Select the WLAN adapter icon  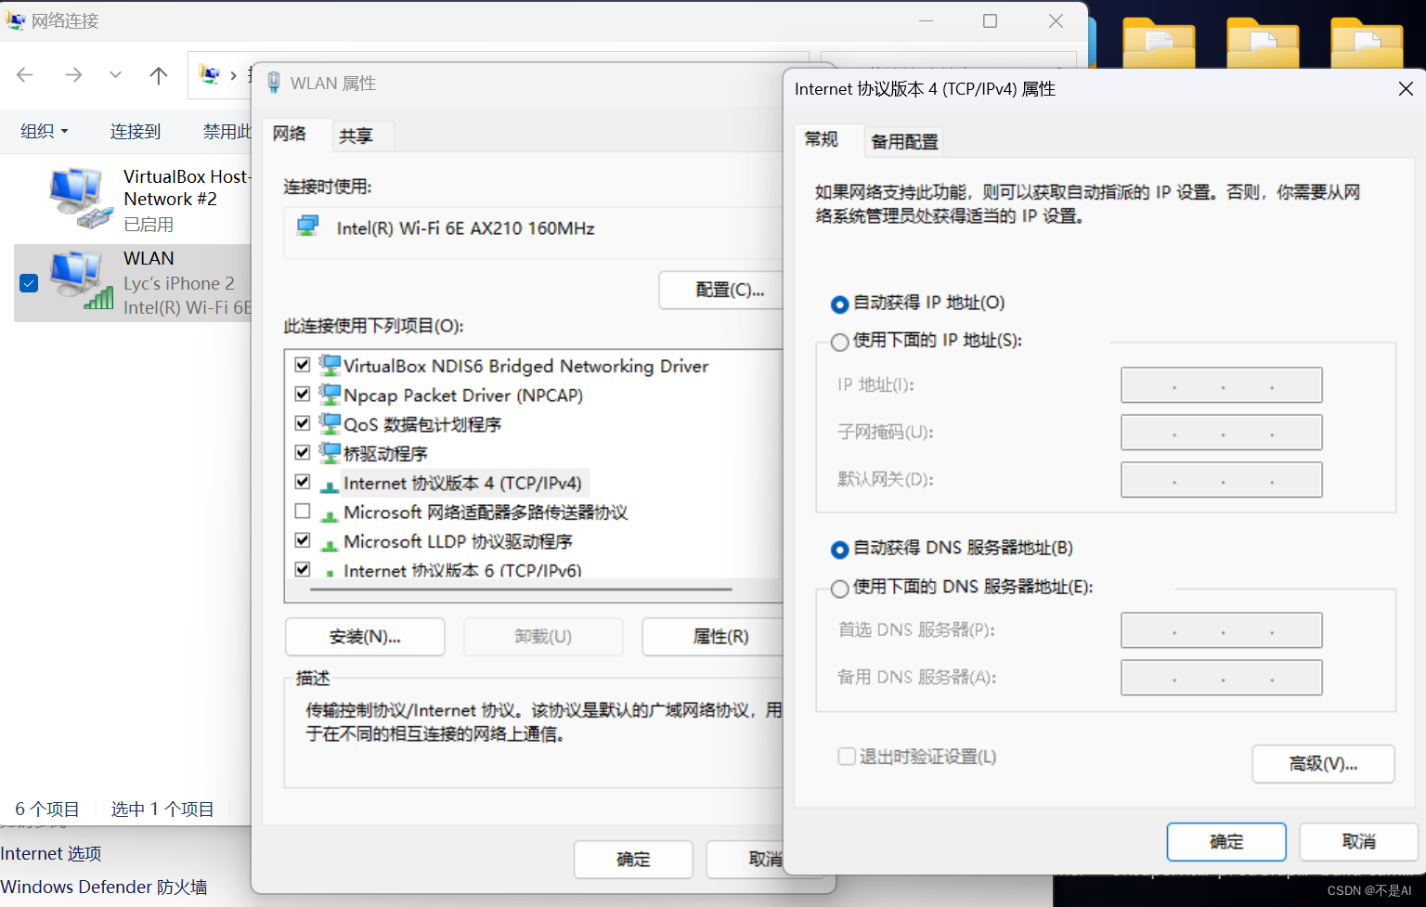[x=82, y=281]
